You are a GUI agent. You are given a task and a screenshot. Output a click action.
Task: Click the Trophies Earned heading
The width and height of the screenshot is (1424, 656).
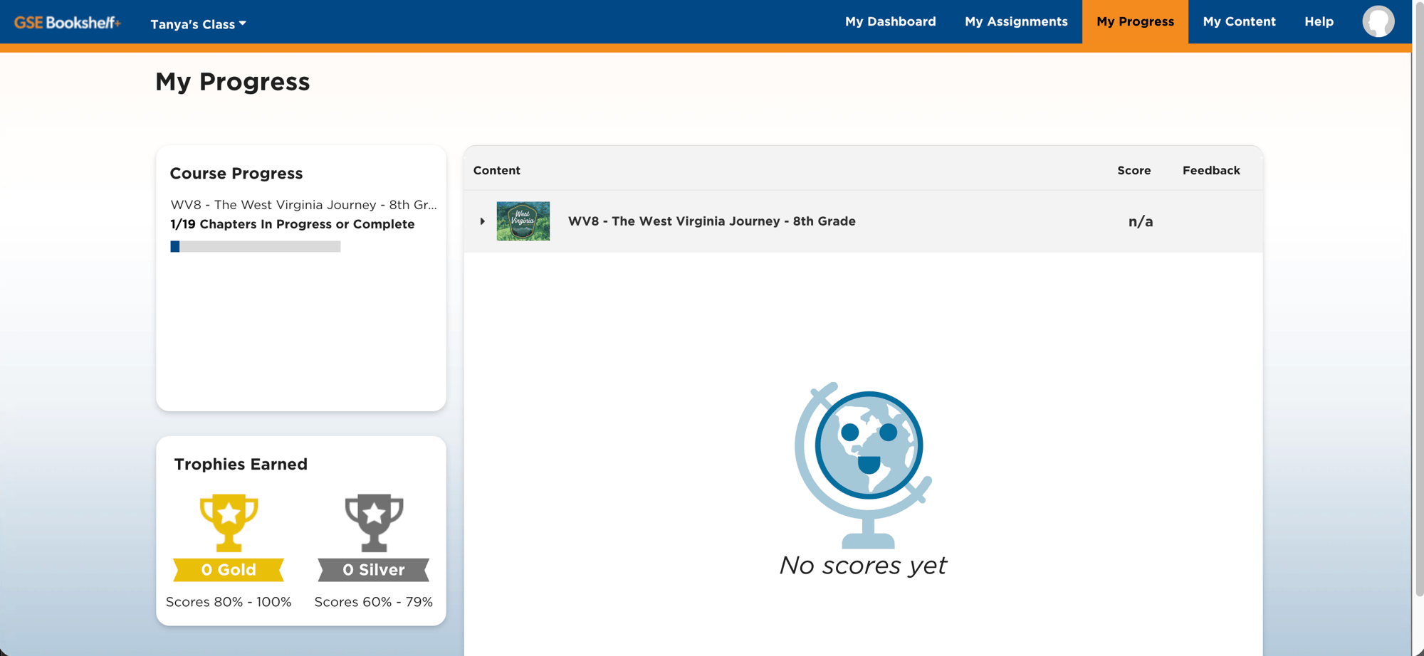coord(241,465)
